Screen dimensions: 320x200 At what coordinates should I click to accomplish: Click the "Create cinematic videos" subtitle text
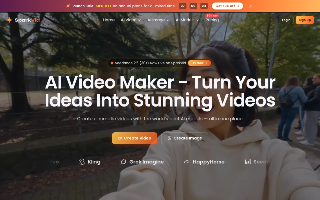[160, 119]
